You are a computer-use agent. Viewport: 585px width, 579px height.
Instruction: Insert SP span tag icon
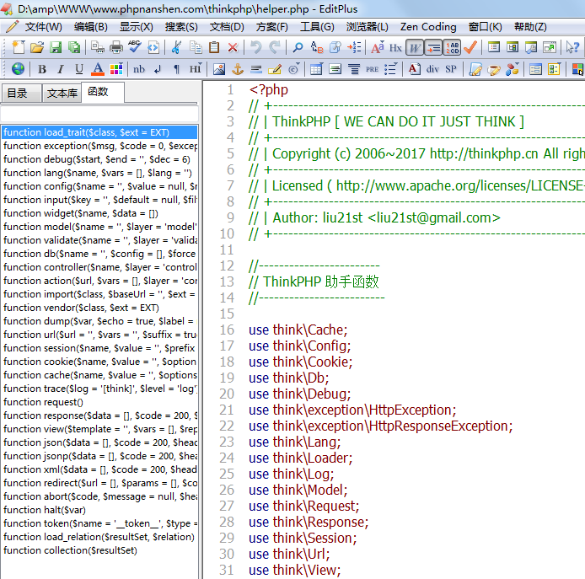click(x=451, y=69)
